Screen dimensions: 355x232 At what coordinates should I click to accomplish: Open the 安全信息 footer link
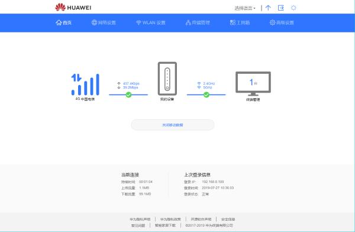[x=228, y=220]
